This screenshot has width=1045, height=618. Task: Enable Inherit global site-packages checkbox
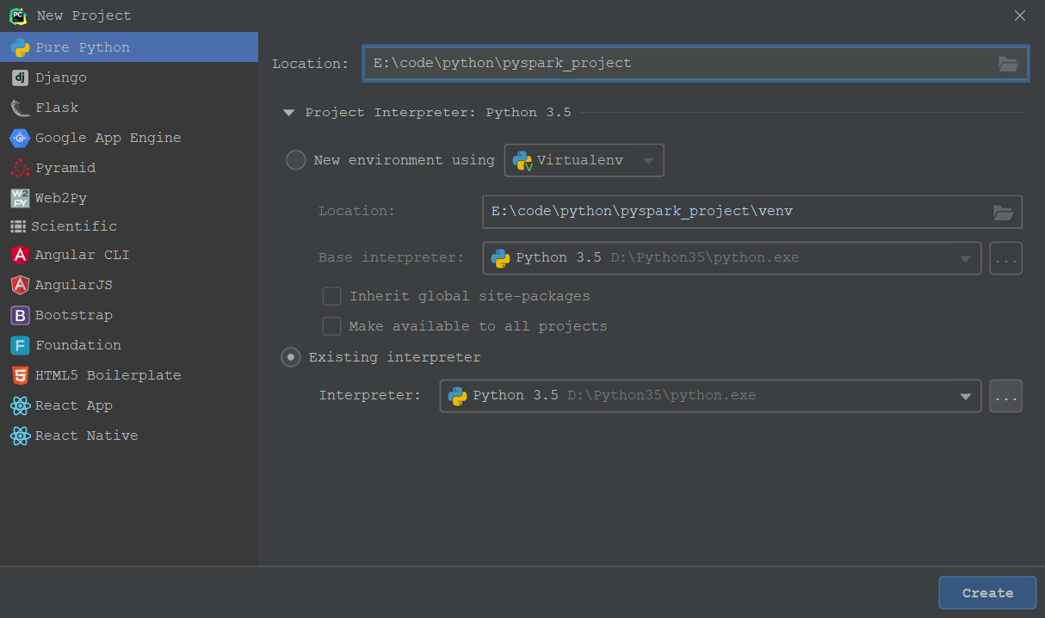[331, 296]
